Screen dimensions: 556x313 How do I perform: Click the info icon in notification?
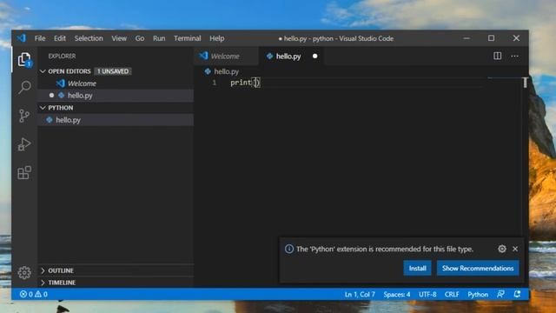289,249
